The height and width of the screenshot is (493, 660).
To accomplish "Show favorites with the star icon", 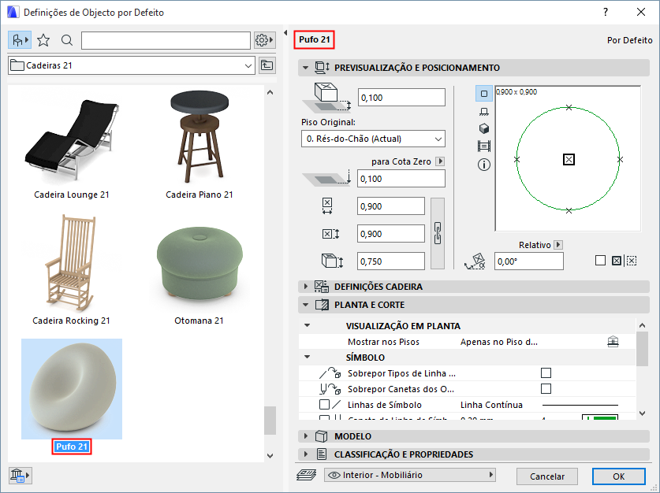I will pyautogui.click(x=43, y=40).
